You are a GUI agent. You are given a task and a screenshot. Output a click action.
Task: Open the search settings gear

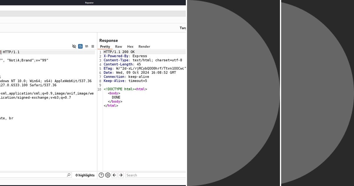108,175
